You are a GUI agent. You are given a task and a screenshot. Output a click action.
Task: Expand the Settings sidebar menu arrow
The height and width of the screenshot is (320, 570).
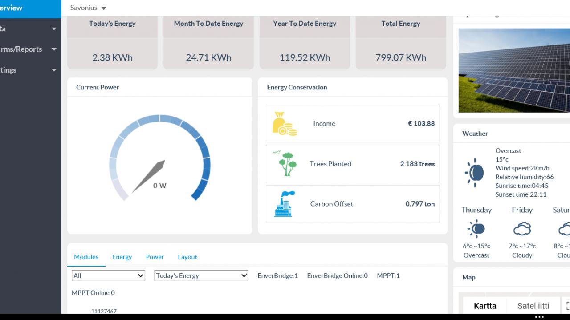point(54,70)
